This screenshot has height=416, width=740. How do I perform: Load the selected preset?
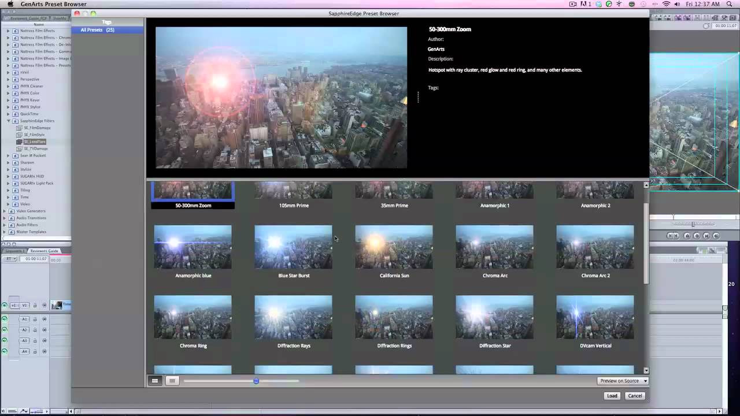point(612,396)
